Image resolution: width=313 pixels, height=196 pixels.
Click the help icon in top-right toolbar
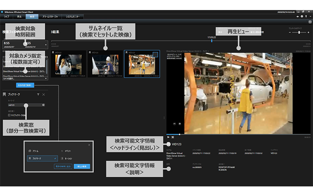click(302, 16)
